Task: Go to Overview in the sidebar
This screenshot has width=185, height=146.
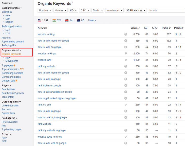Action: [x=7, y=3]
